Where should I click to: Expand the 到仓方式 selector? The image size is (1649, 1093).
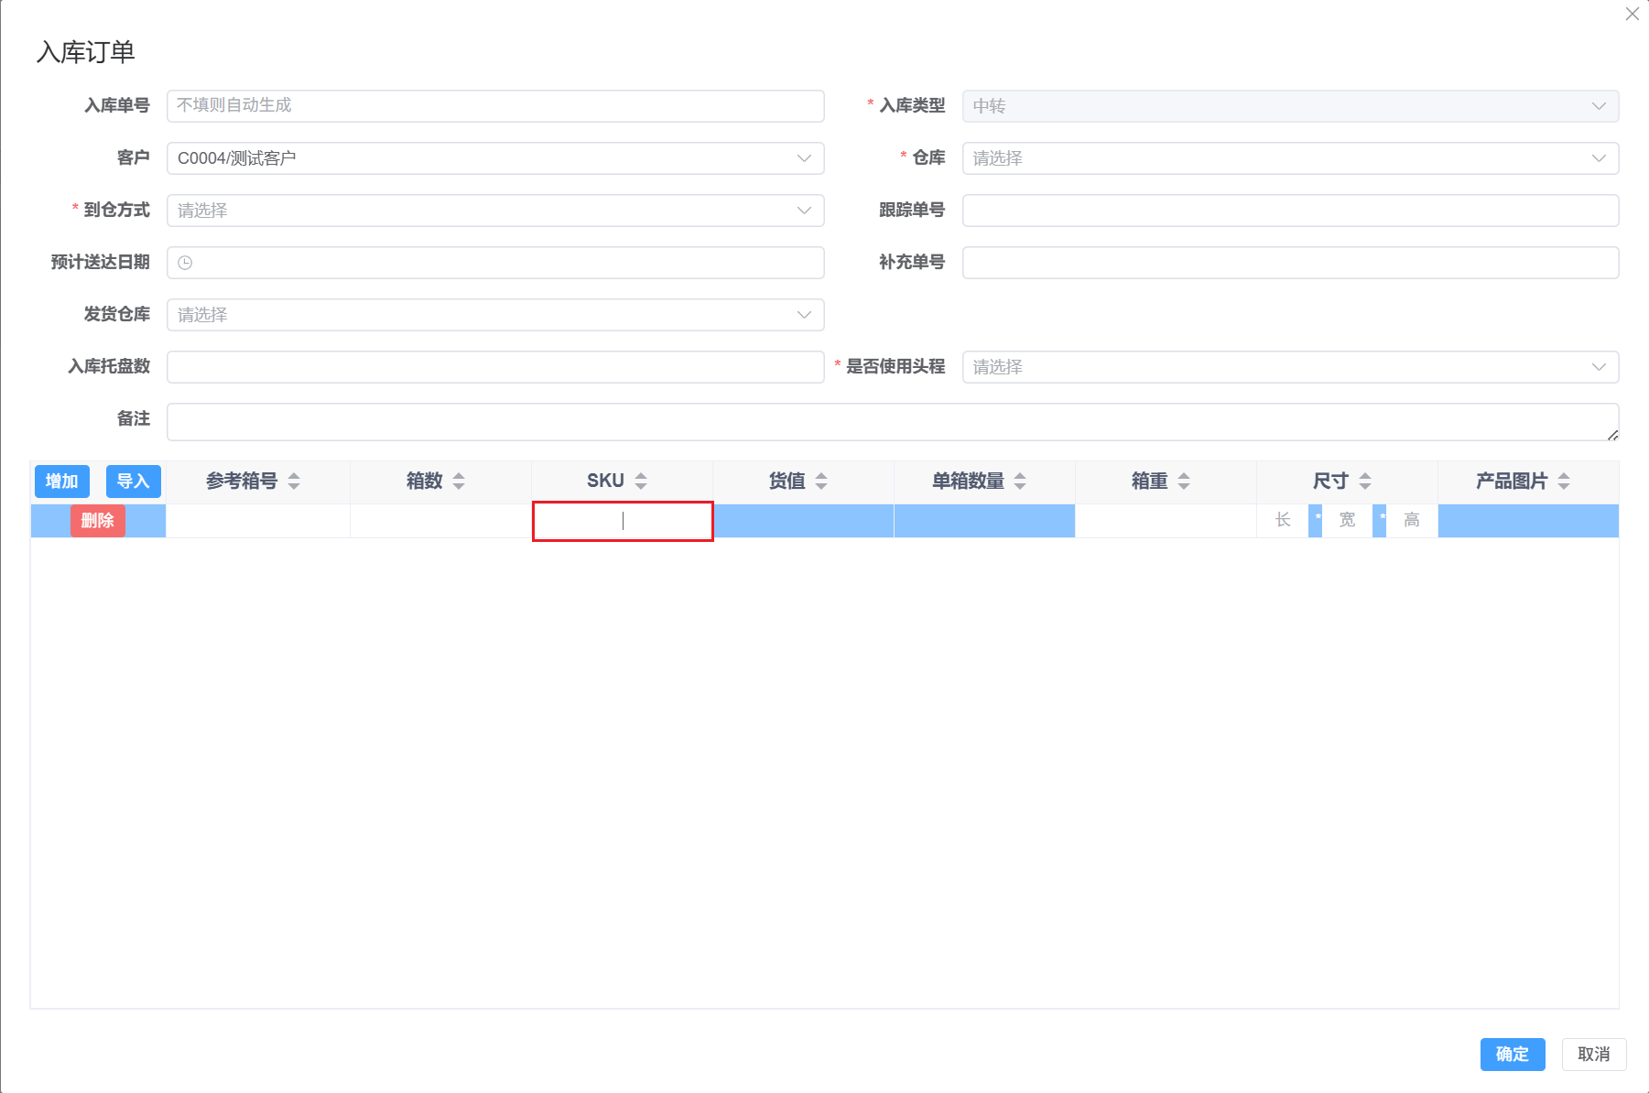(x=804, y=211)
